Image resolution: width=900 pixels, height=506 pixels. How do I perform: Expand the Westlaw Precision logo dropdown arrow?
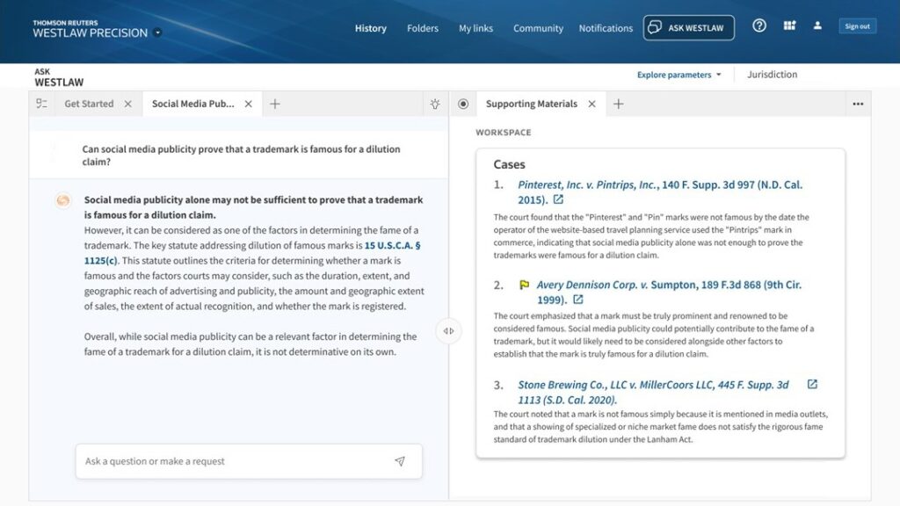coord(157,33)
